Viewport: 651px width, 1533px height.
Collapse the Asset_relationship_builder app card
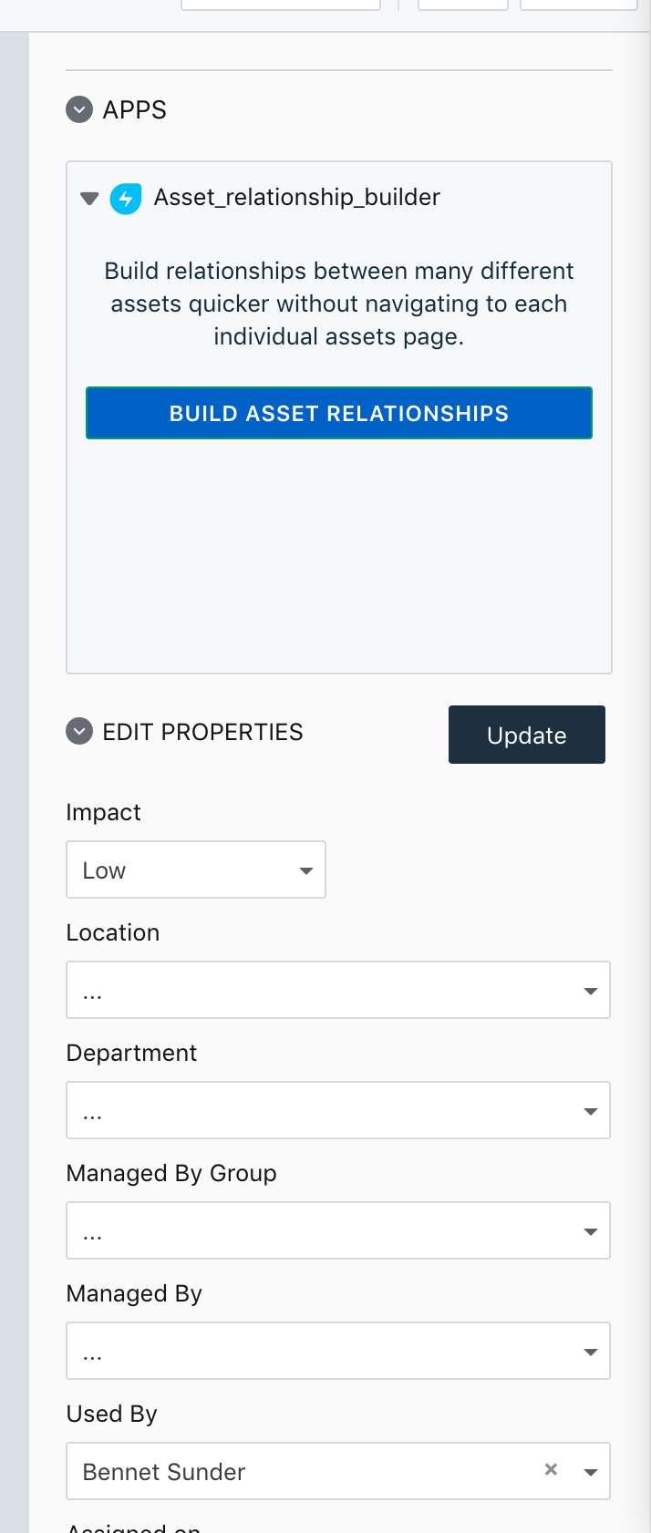[x=88, y=198]
